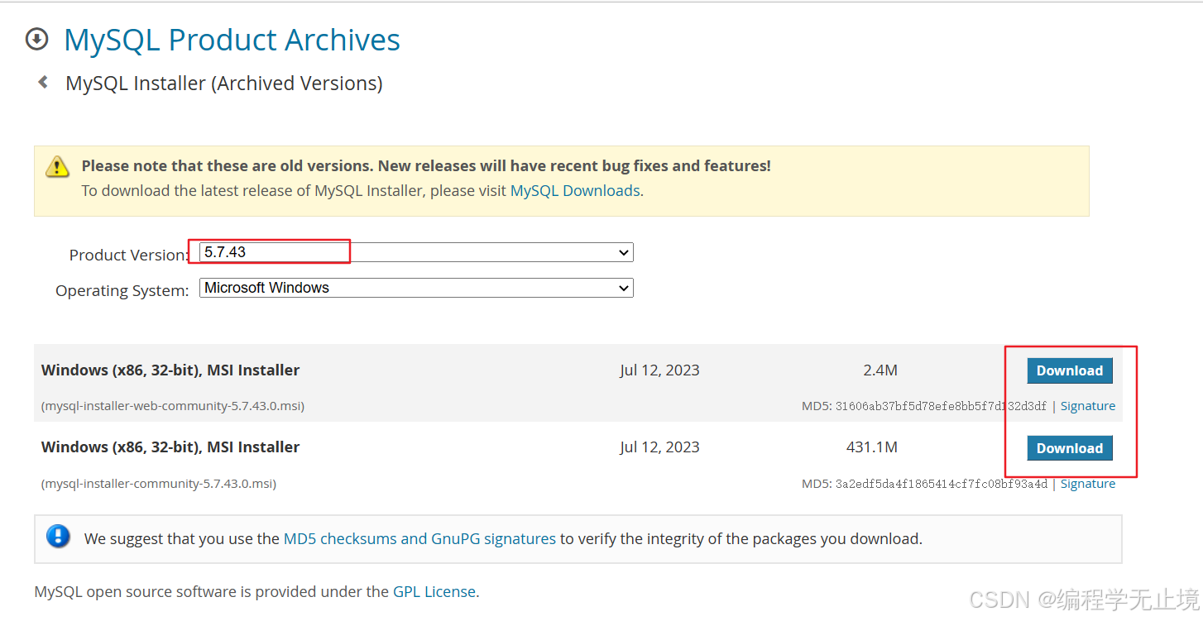
Task: Open the Product Version dropdown showing 5.7.43
Action: pyautogui.click(x=416, y=252)
